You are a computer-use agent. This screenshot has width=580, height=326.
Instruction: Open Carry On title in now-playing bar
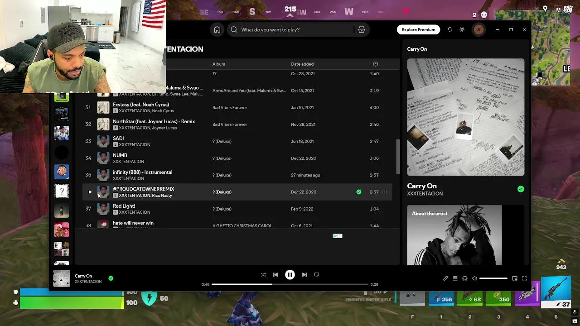point(83,276)
